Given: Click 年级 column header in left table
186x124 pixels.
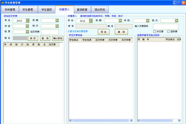Looking at the screenshot, I should point(9,45).
